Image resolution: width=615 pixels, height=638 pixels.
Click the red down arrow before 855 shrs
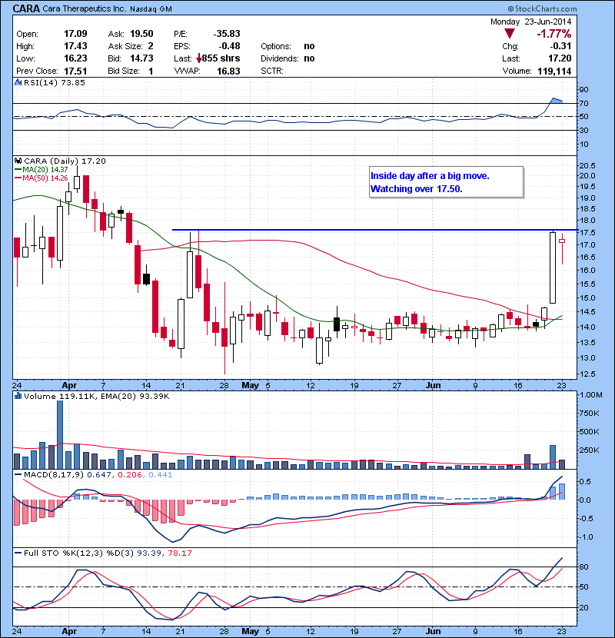[199, 58]
